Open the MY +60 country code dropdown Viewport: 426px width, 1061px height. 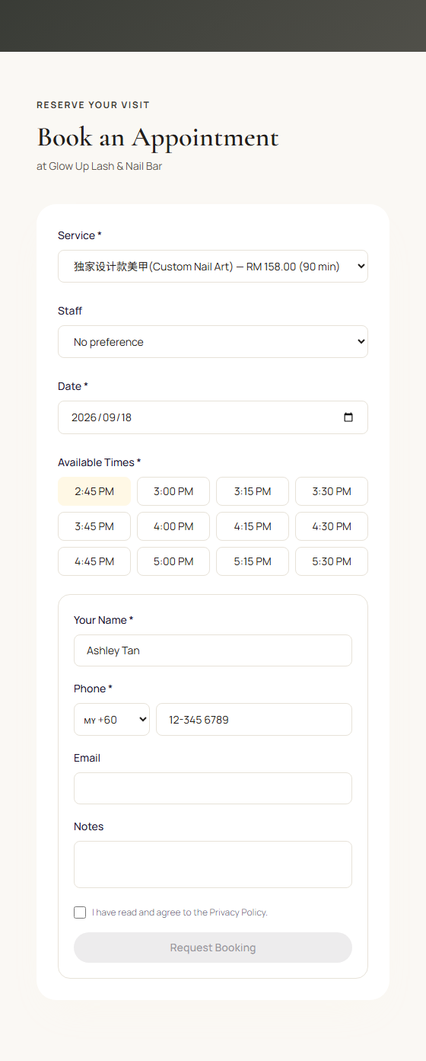click(112, 720)
